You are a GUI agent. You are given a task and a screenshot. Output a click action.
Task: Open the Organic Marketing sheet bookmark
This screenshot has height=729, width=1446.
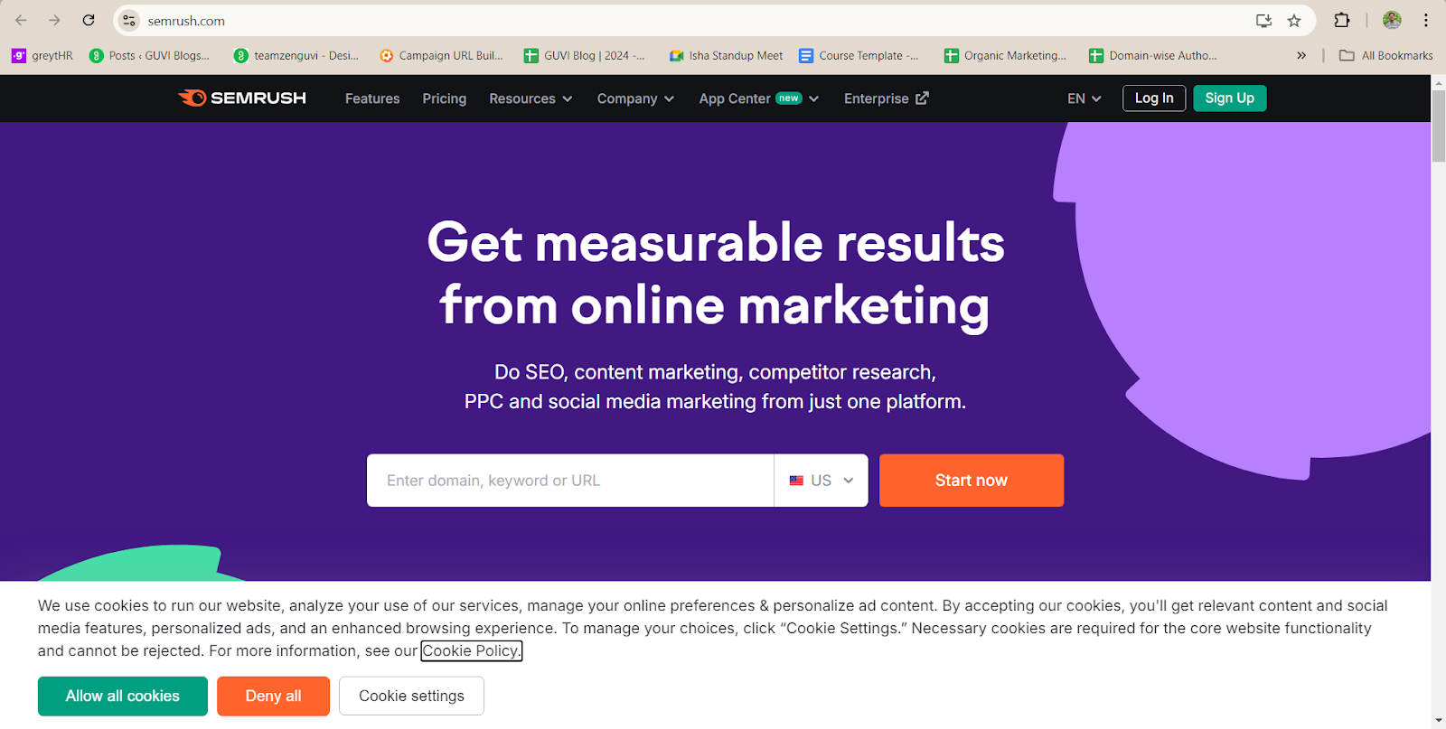click(1005, 55)
